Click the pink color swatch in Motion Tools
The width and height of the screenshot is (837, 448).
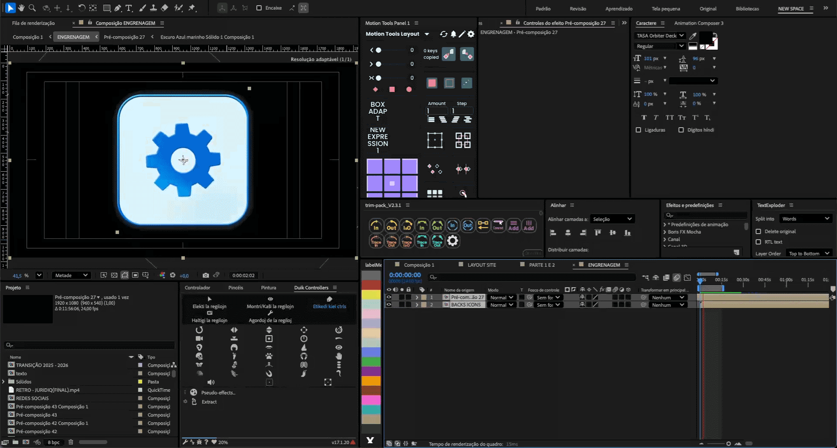(x=432, y=83)
